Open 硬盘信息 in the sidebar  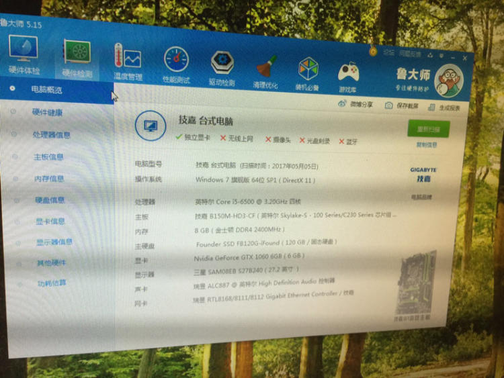click(50, 200)
